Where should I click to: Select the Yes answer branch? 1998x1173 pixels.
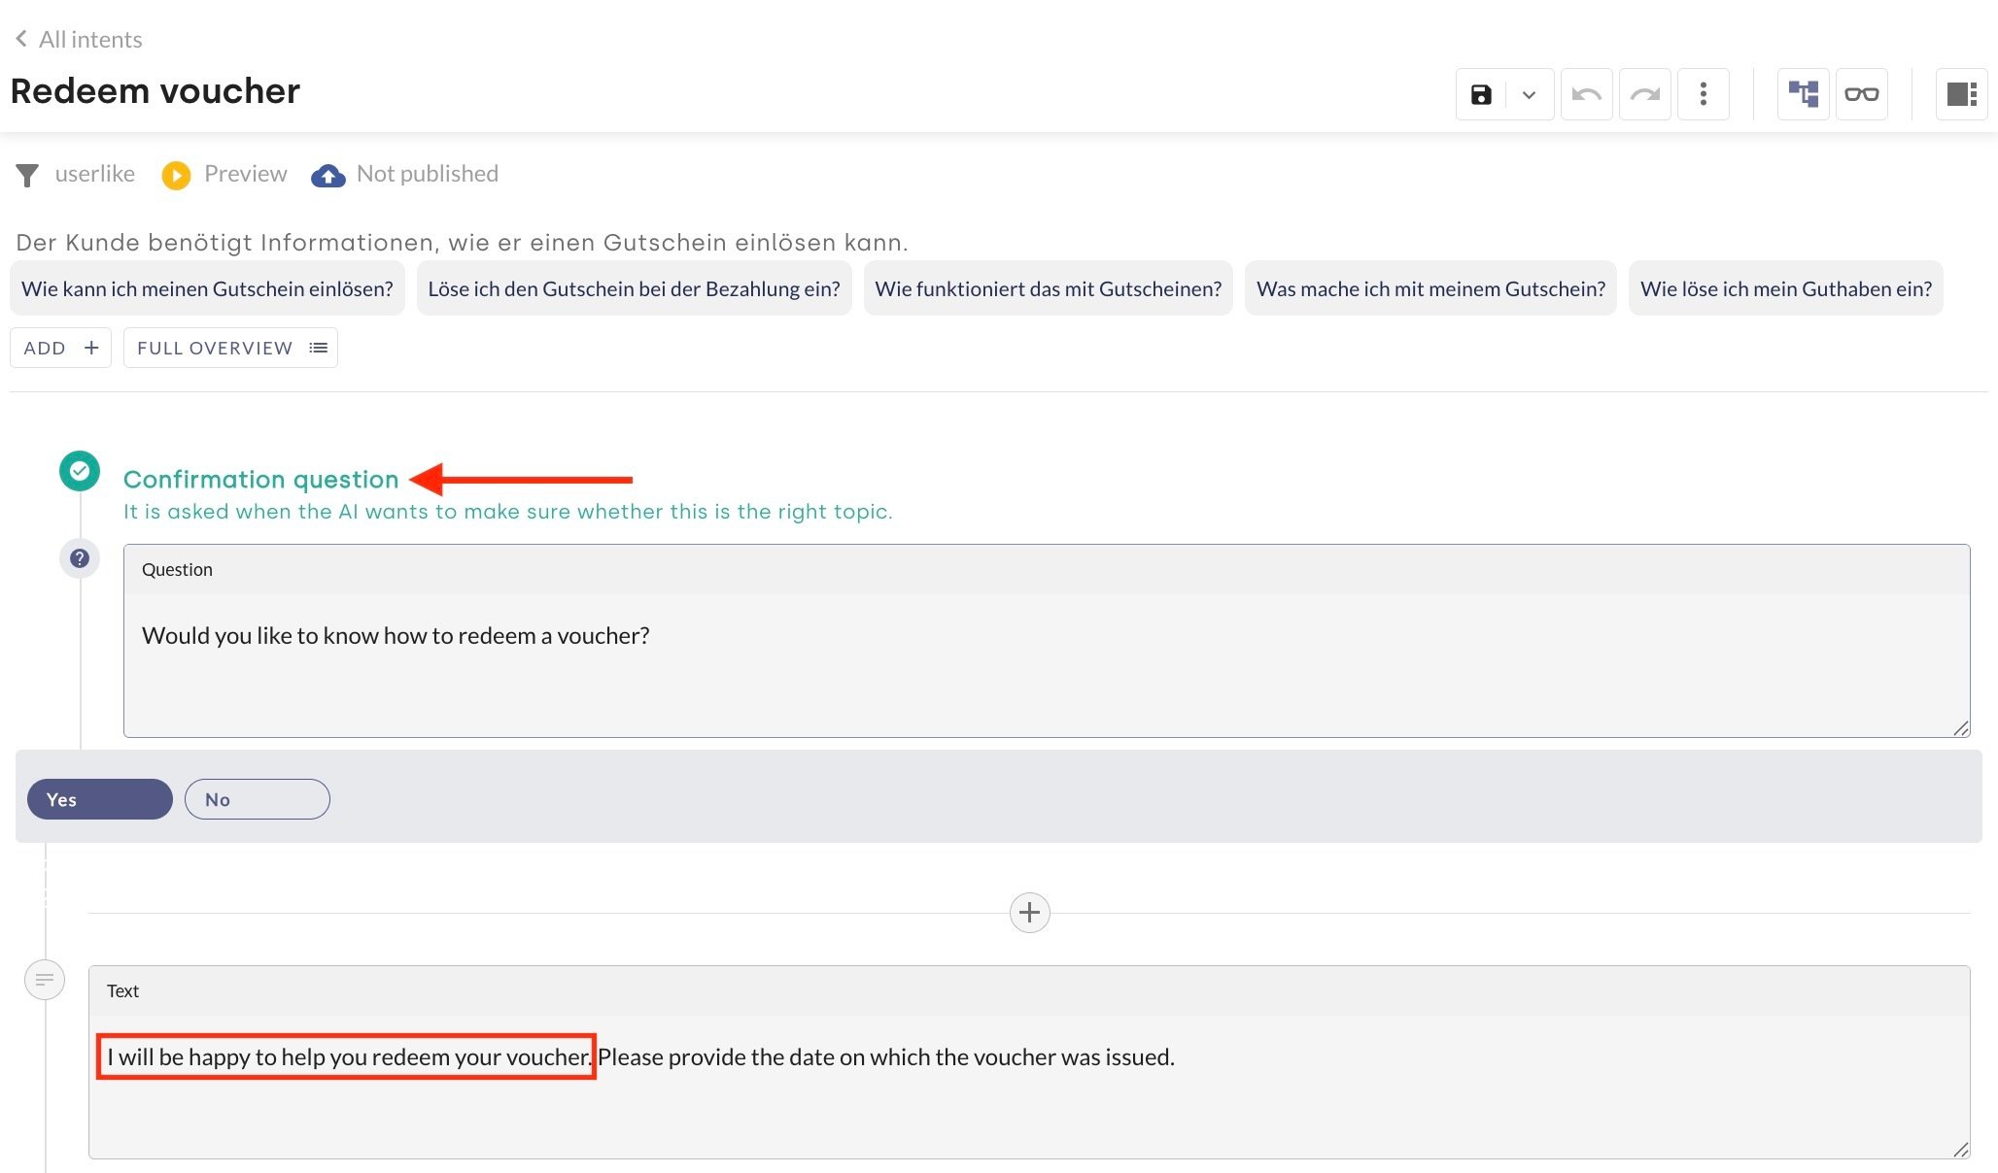[99, 799]
